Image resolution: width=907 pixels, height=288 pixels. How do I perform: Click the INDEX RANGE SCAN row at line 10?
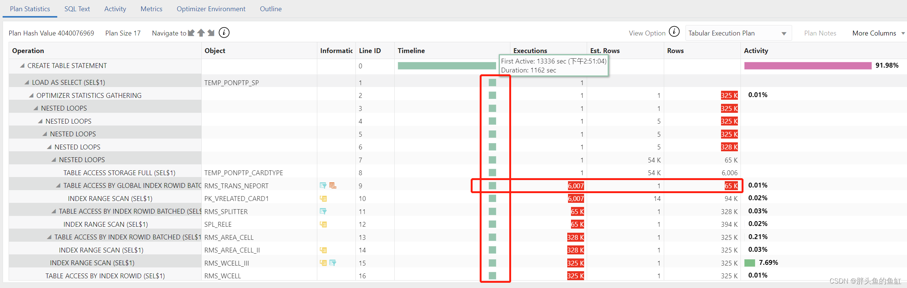click(x=110, y=199)
